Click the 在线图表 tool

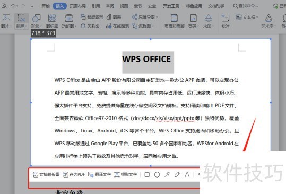coord(118,26)
